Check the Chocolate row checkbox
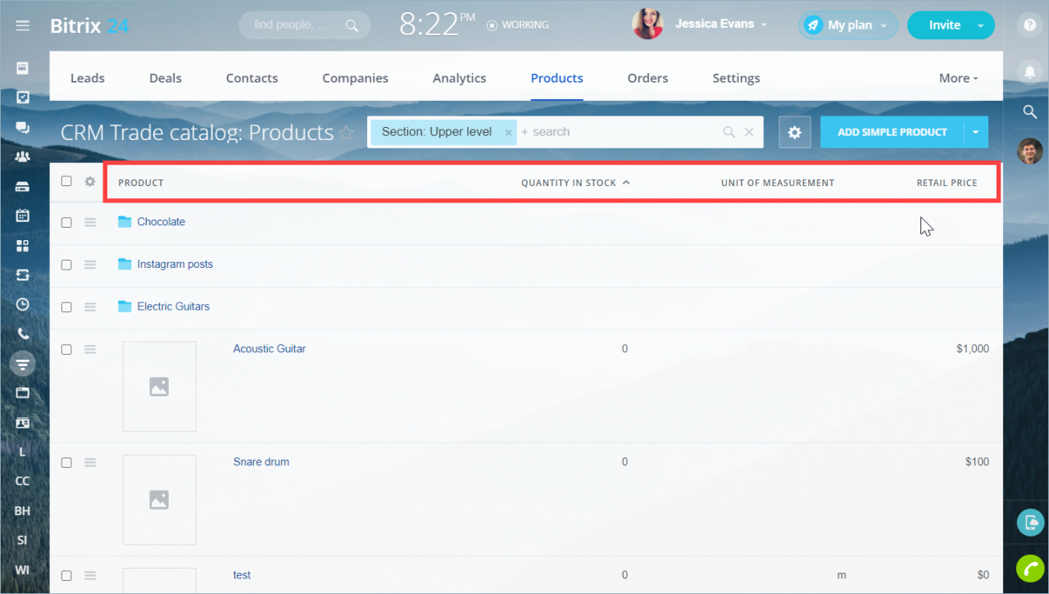This screenshot has height=594, width=1049. tap(66, 222)
